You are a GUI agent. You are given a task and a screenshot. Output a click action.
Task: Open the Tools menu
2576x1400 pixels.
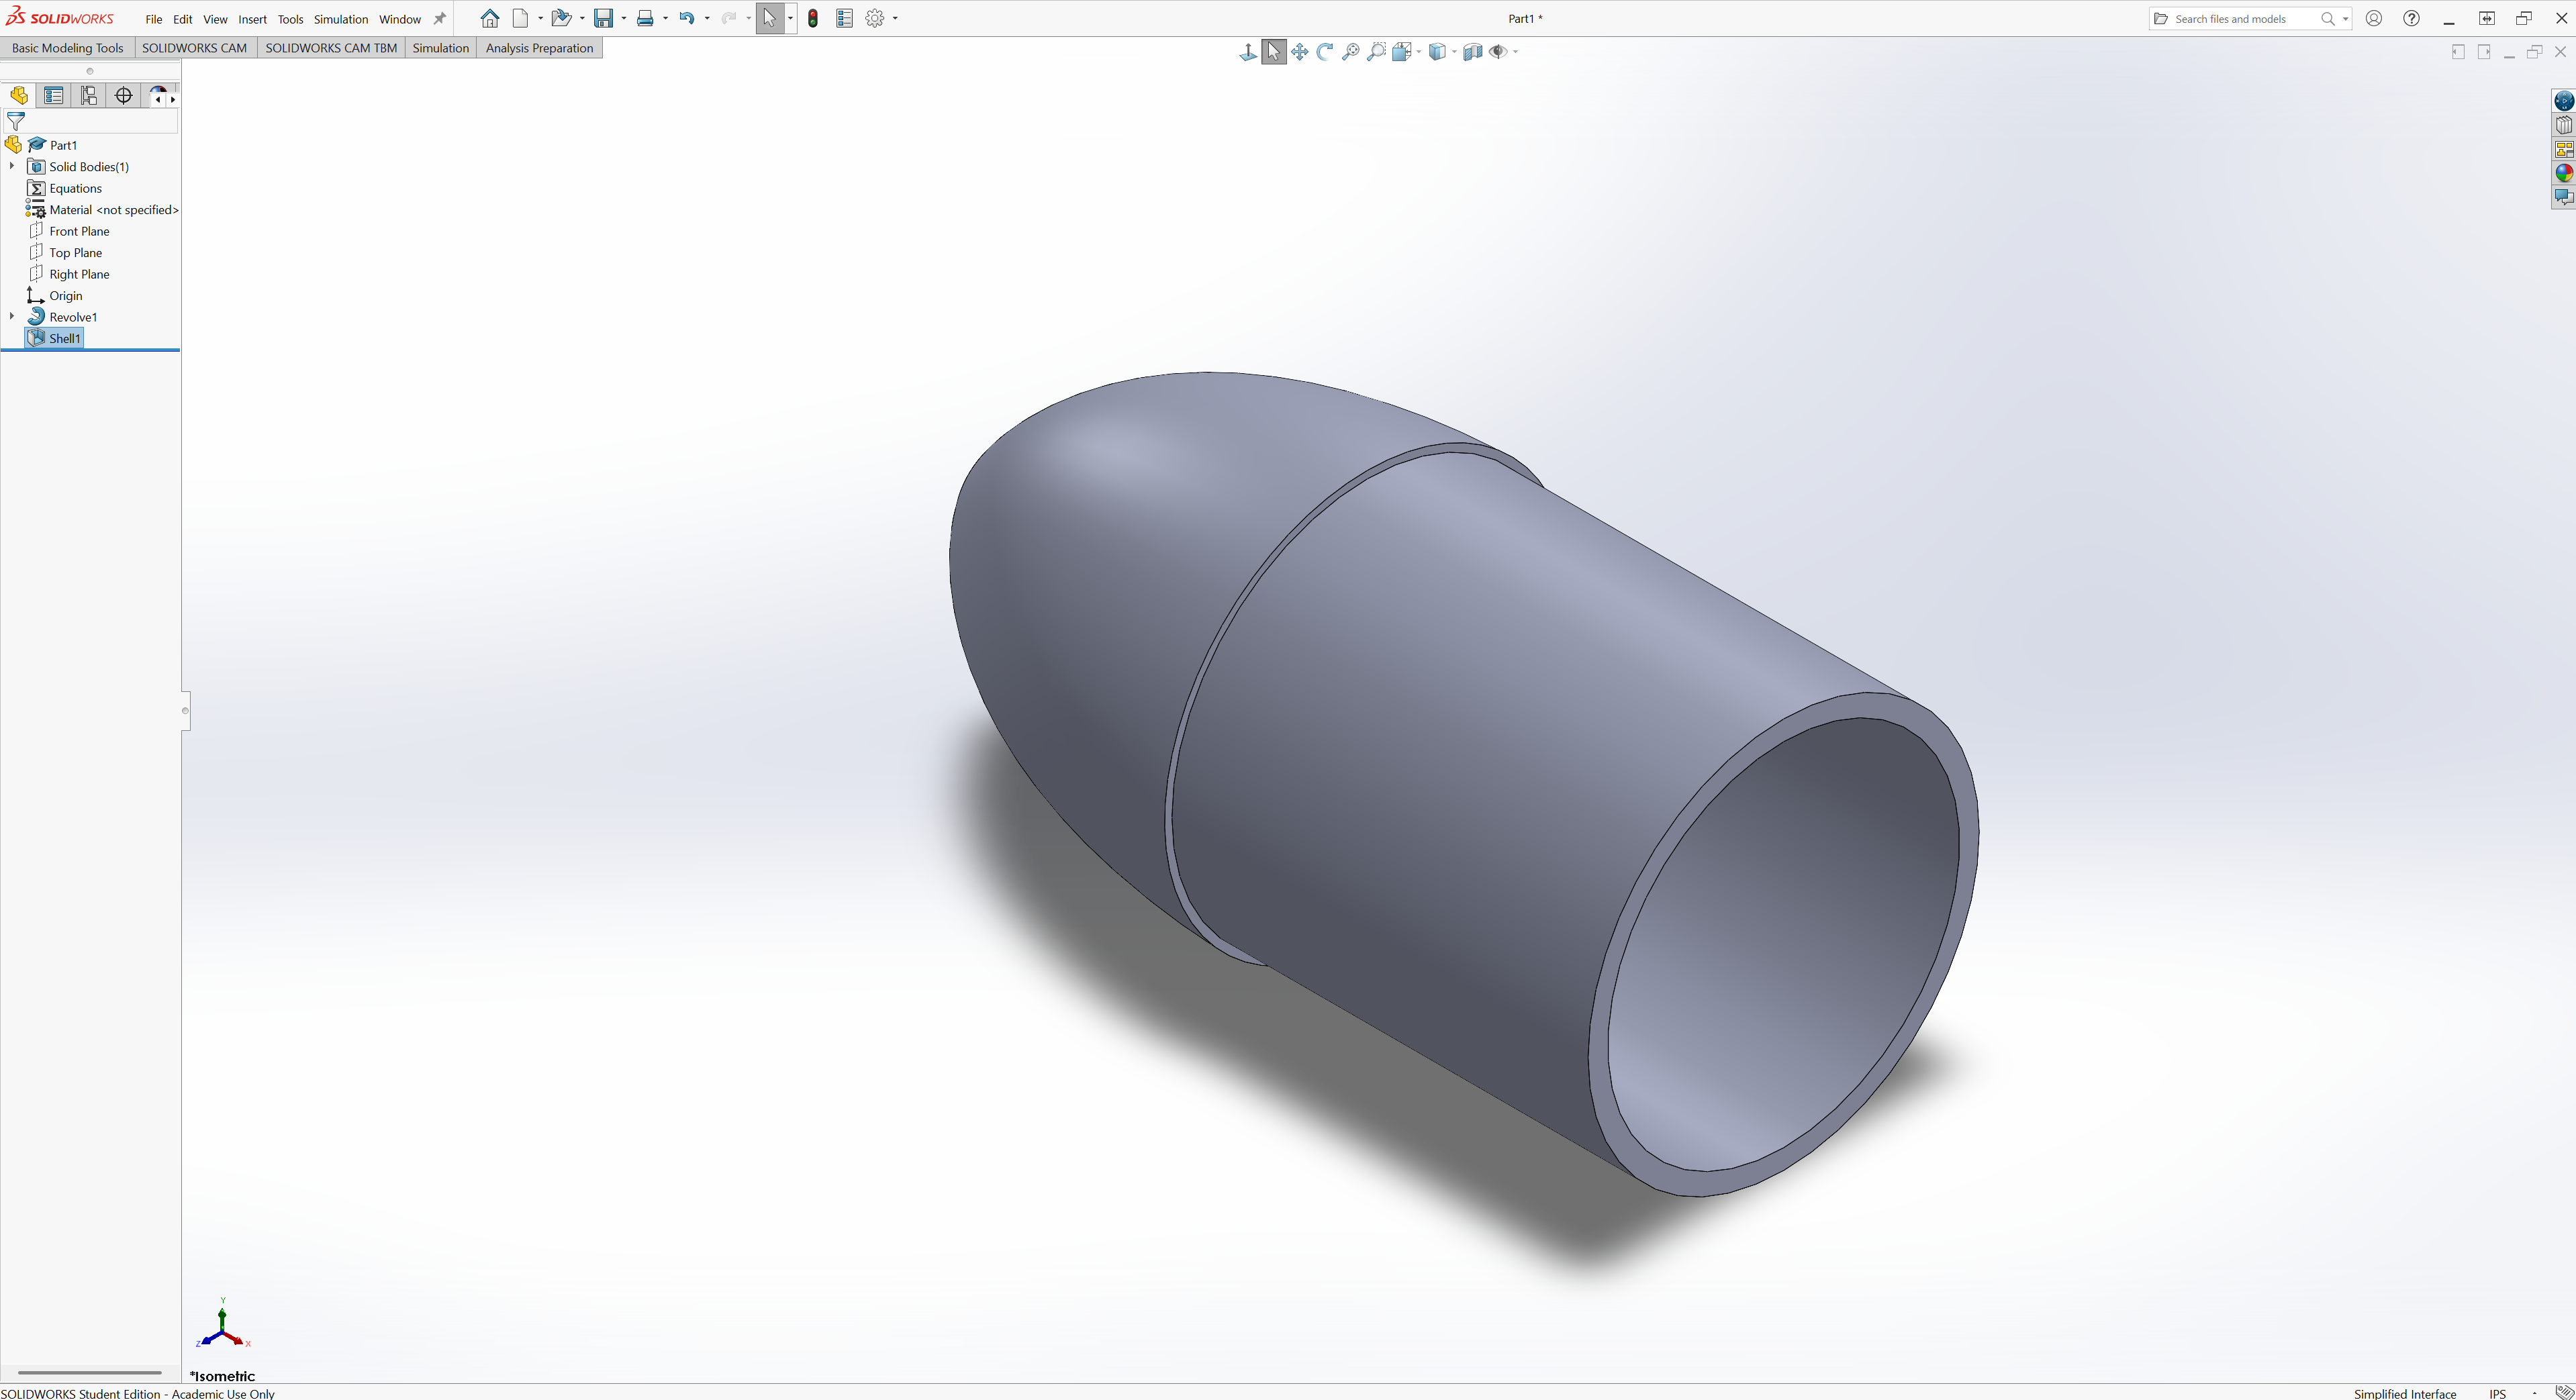[290, 19]
